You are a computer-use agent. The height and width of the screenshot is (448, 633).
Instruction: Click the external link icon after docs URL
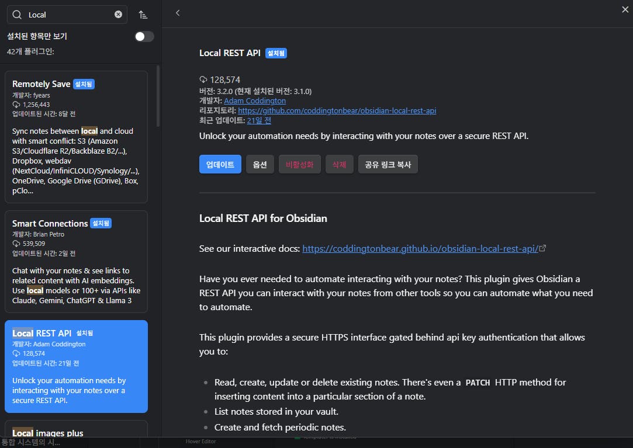click(542, 248)
